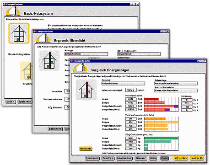Open the Glossar button
This screenshot has width=210, height=165.
pyautogui.click(x=141, y=159)
